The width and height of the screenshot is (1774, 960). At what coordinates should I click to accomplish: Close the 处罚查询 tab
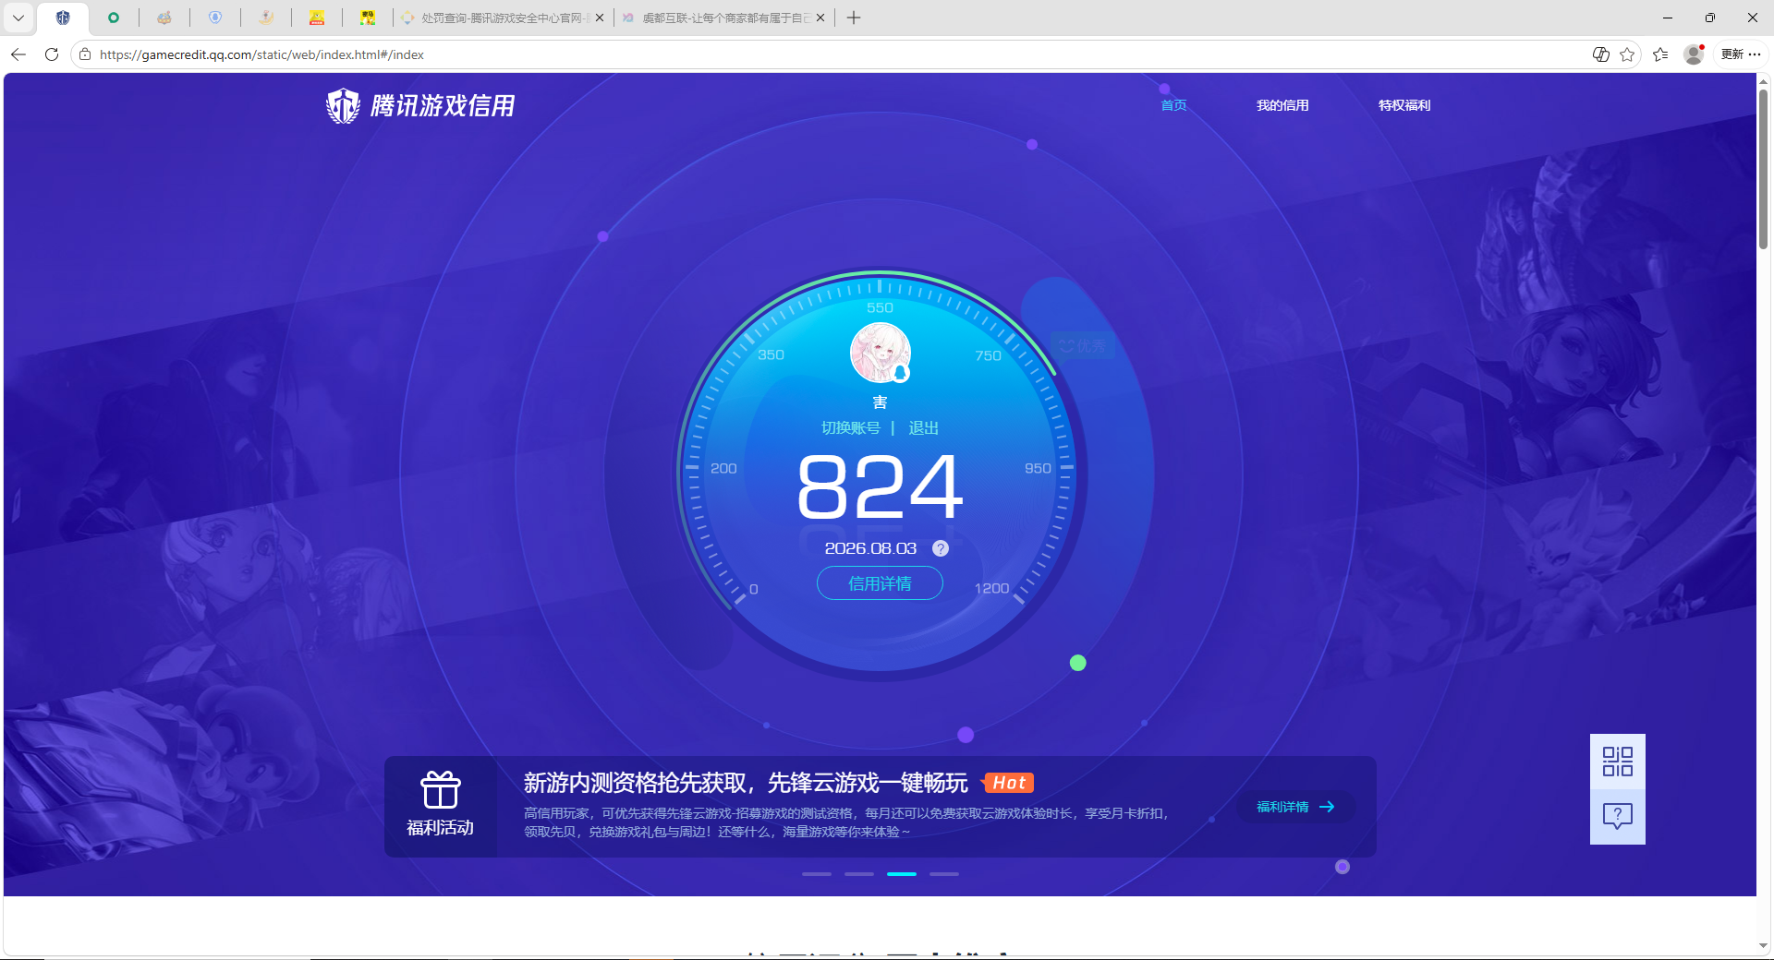pos(600,18)
